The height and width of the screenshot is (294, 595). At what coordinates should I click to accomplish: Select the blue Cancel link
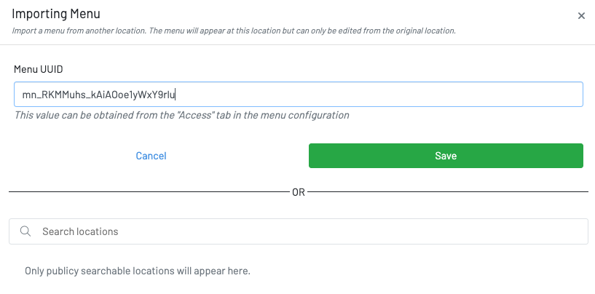151,156
